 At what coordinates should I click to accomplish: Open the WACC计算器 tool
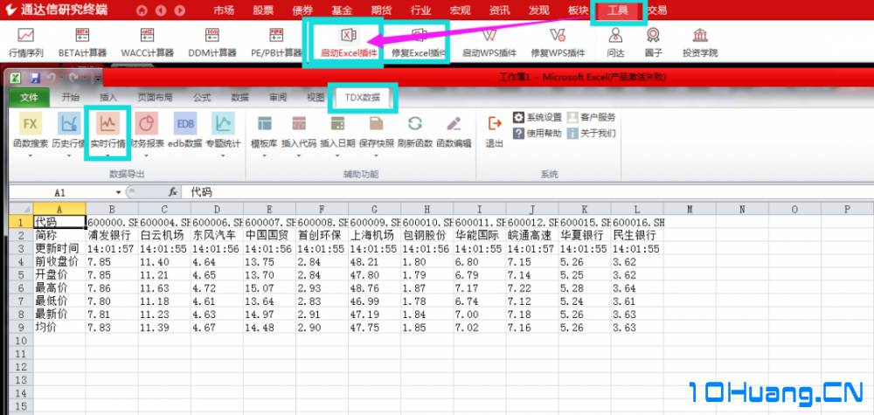[147, 44]
